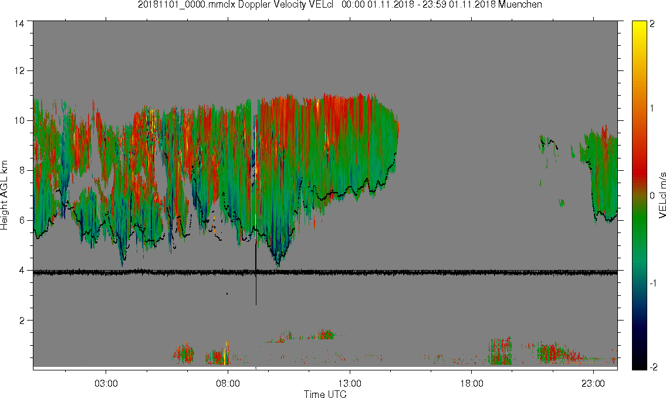Click the colorbar label '1'
The height and width of the screenshot is (398, 666).
[x=652, y=109]
